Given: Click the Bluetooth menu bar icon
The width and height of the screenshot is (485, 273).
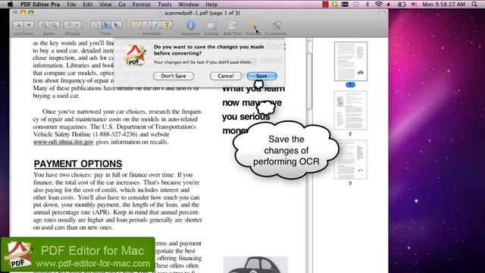Looking at the screenshot, I should tap(368, 5).
